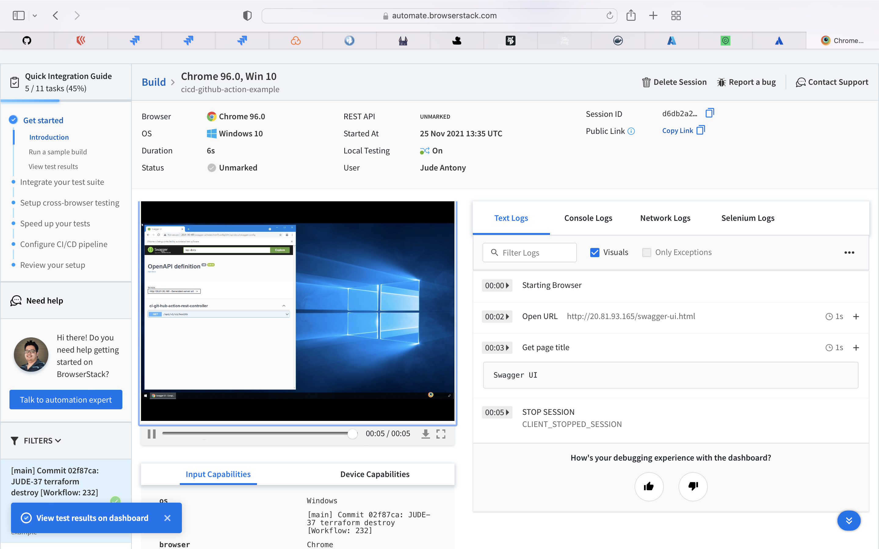Download the session video
This screenshot has height=549, width=879.
coord(425,434)
